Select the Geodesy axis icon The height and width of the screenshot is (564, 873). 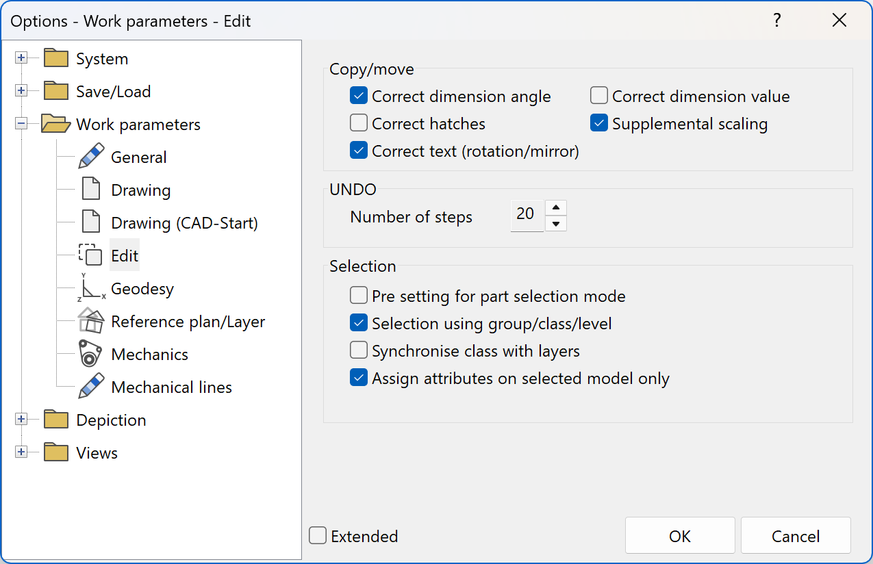coord(90,287)
